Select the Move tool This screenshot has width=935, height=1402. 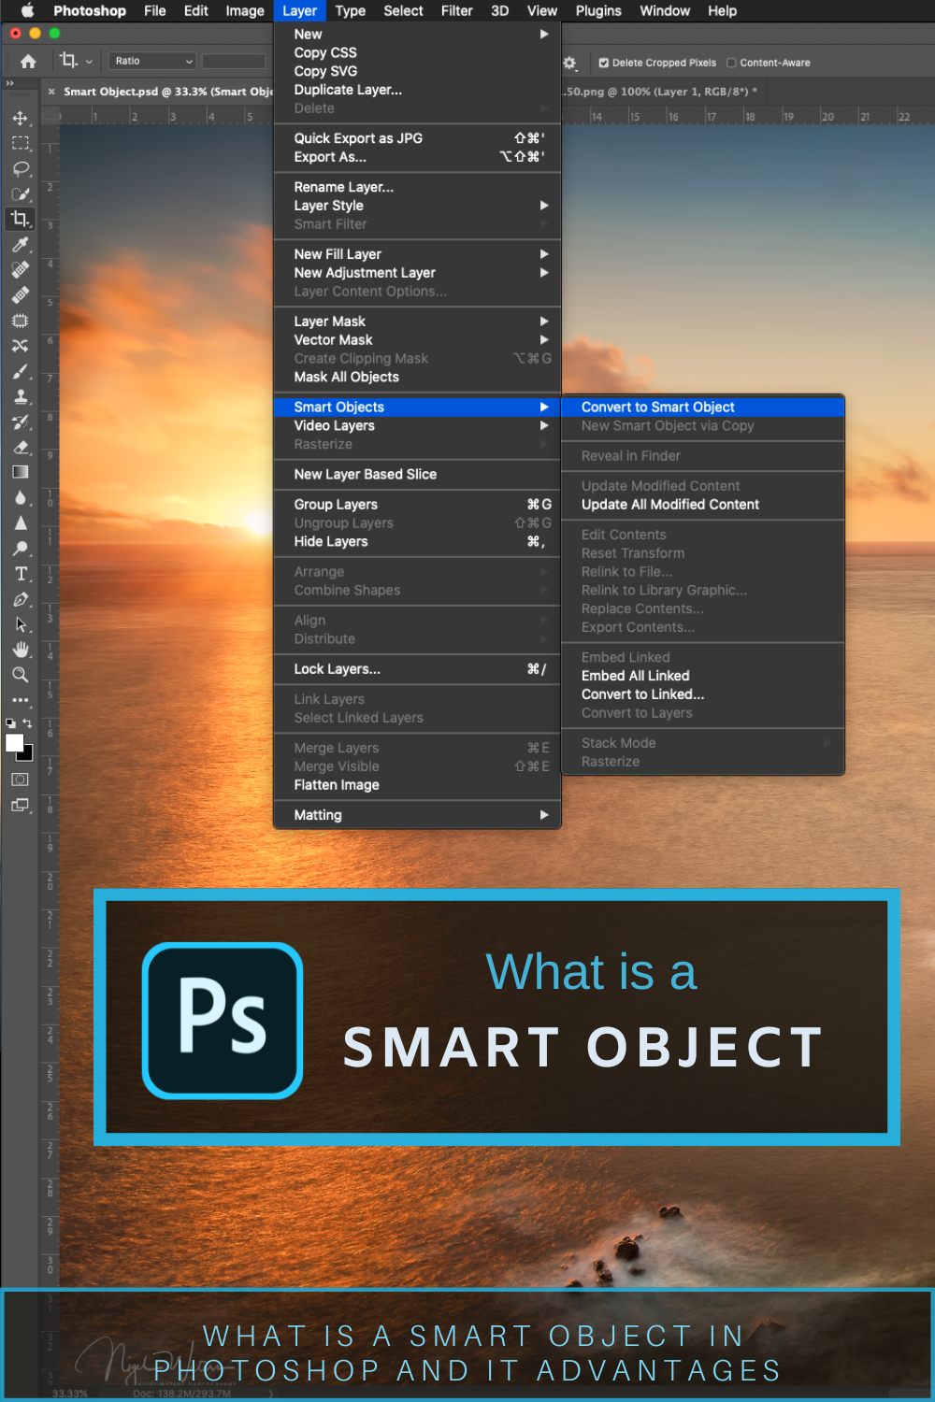(x=21, y=118)
